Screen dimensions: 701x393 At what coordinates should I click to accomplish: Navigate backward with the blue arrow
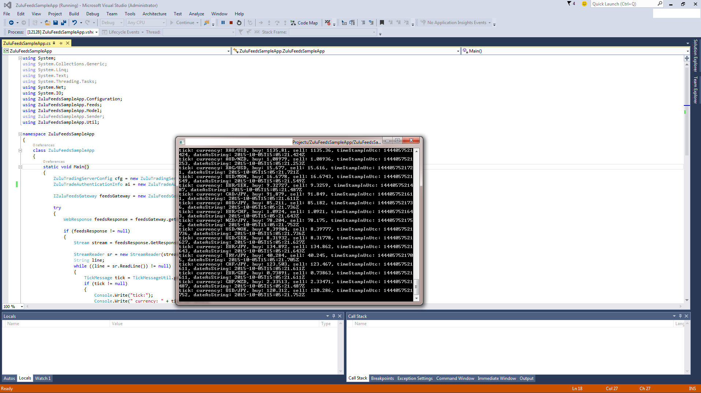tap(11, 23)
